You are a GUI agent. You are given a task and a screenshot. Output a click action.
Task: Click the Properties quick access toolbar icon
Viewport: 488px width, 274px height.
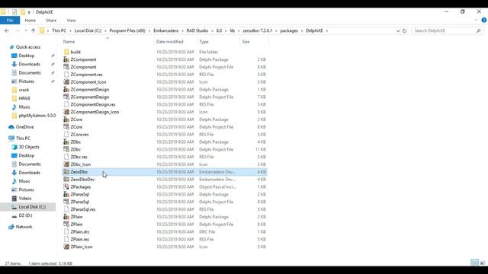(x=14, y=12)
